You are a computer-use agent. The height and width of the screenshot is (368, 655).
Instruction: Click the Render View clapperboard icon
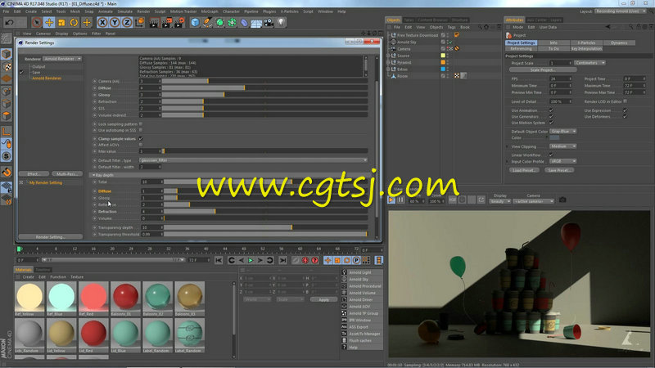click(x=154, y=23)
